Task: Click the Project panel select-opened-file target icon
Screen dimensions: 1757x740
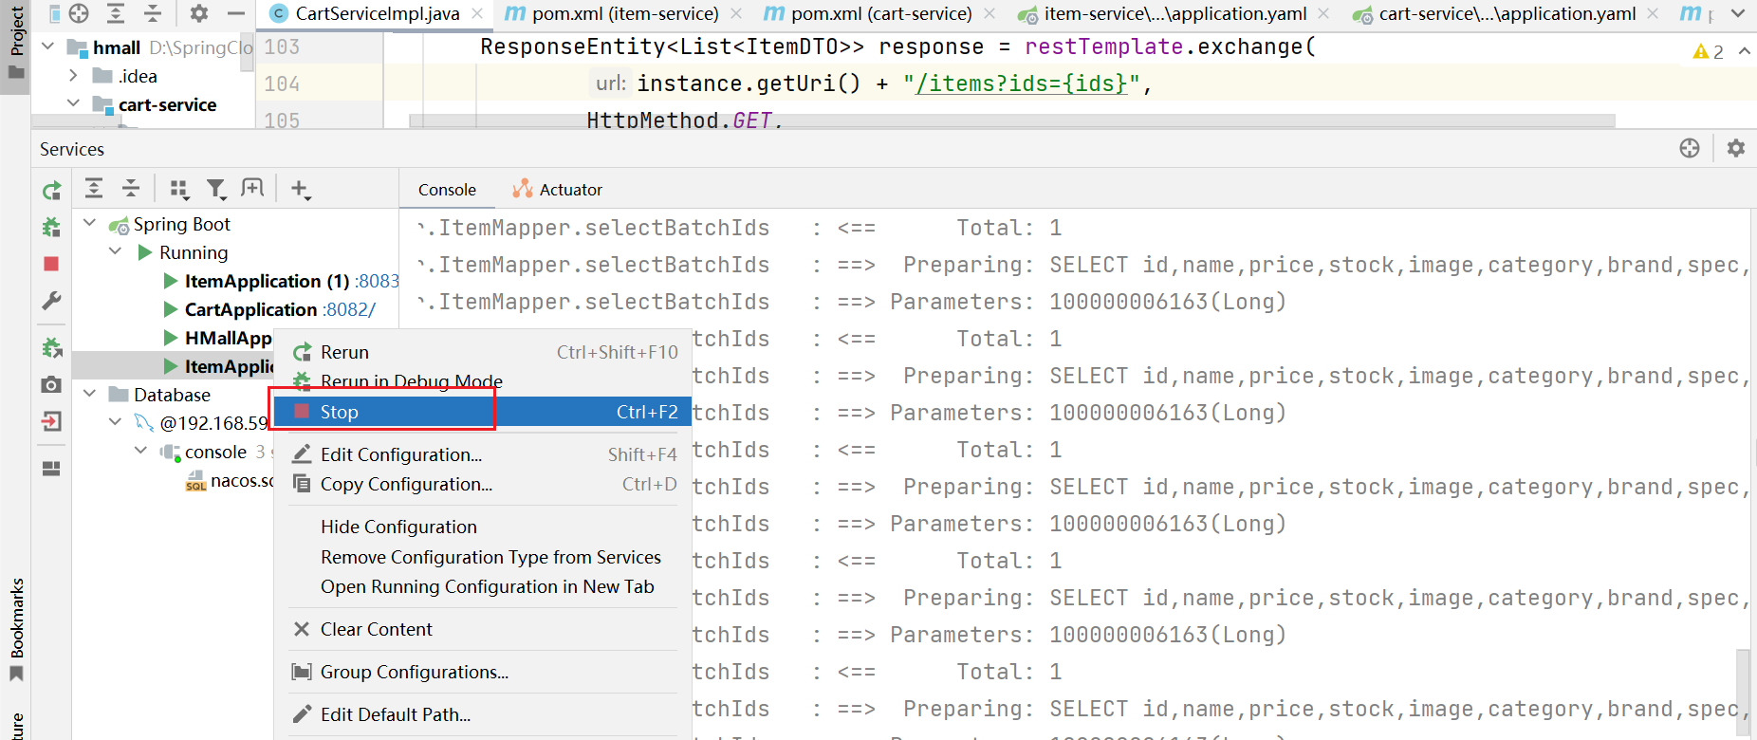Action: [79, 13]
